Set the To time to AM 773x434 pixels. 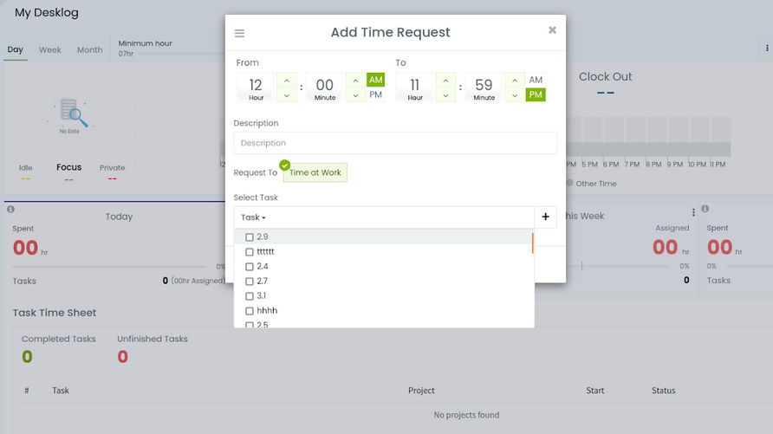coord(536,80)
